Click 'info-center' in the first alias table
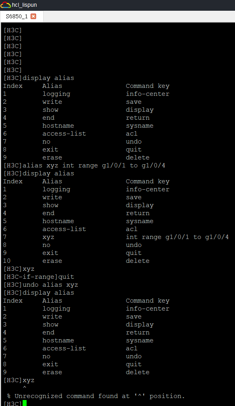The width and height of the screenshot is (235, 406). point(148,94)
